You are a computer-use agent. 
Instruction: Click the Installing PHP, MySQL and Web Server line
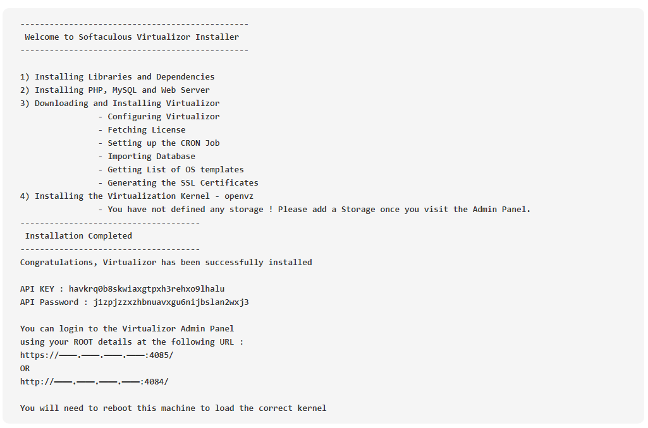(x=115, y=90)
